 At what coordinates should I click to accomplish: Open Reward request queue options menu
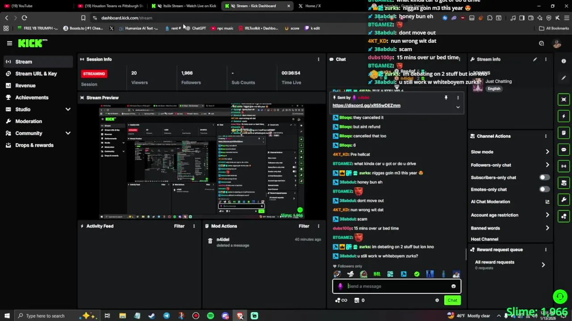[x=546, y=250]
